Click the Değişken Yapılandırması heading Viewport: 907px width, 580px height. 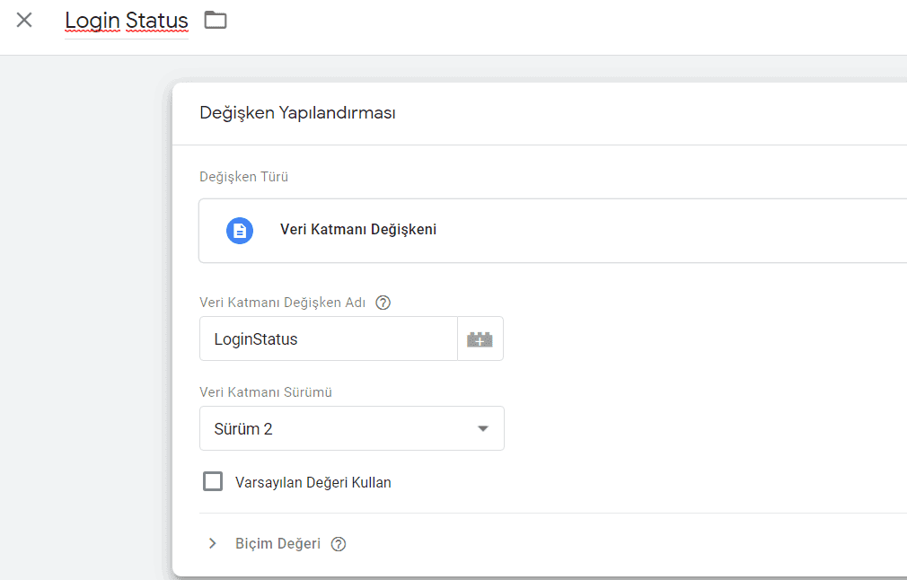(297, 113)
